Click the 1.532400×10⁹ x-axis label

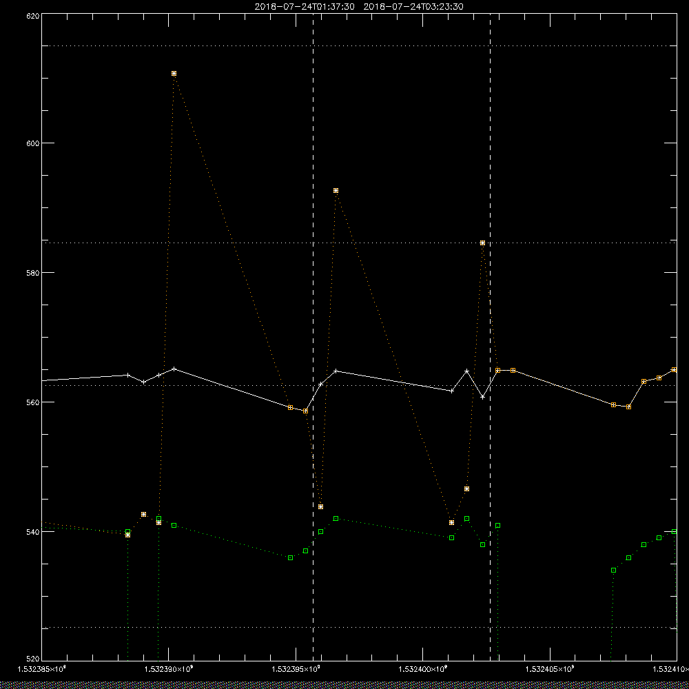pyautogui.click(x=423, y=669)
